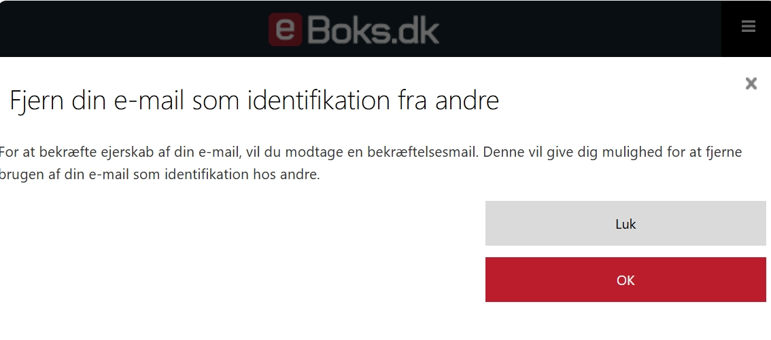Click the word 'e-mail' in the heading

click(x=150, y=100)
